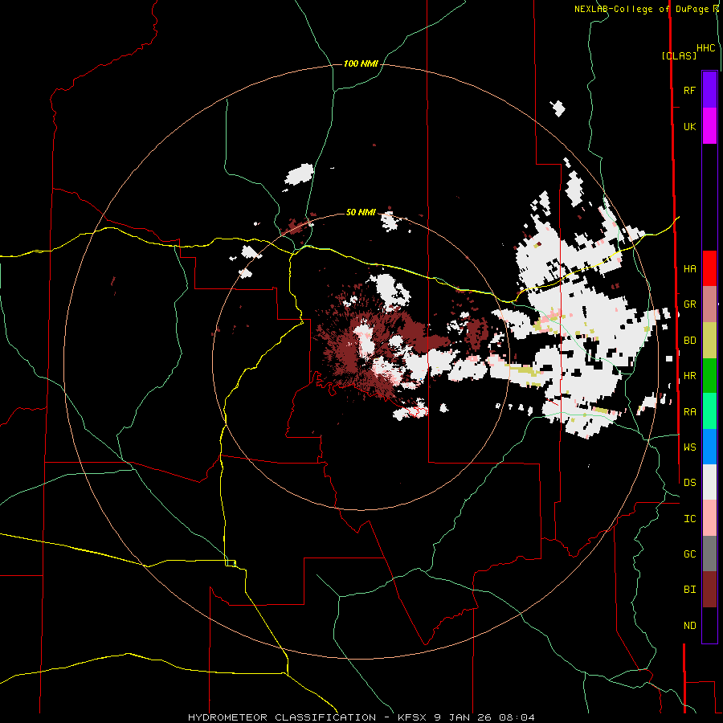Click the "50 NMI" range ring label

coord(361,212)
